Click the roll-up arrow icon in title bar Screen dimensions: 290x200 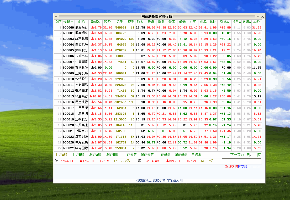(x=258, y=16)
